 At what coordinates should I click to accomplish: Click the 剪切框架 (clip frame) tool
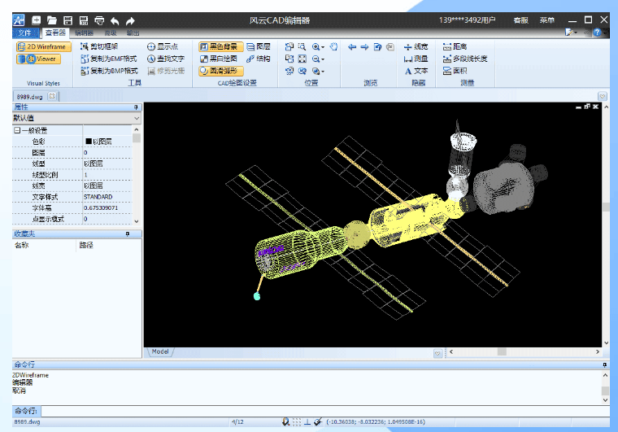[x=99, y=47]
